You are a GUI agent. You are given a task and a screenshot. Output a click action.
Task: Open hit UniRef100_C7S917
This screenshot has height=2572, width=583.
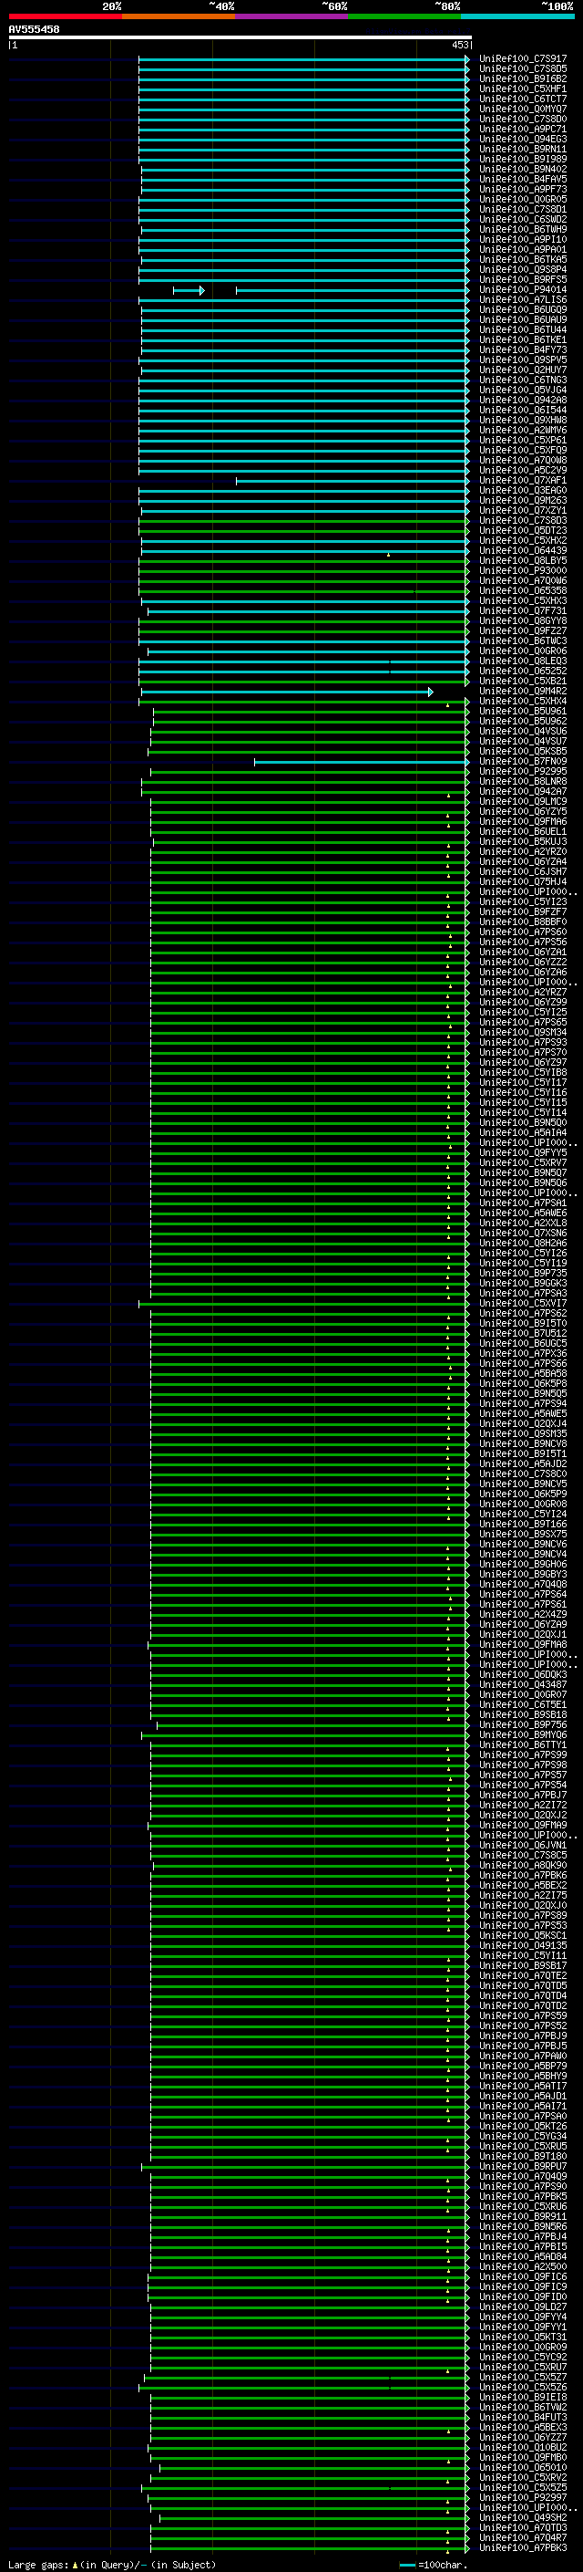point(523,59)
